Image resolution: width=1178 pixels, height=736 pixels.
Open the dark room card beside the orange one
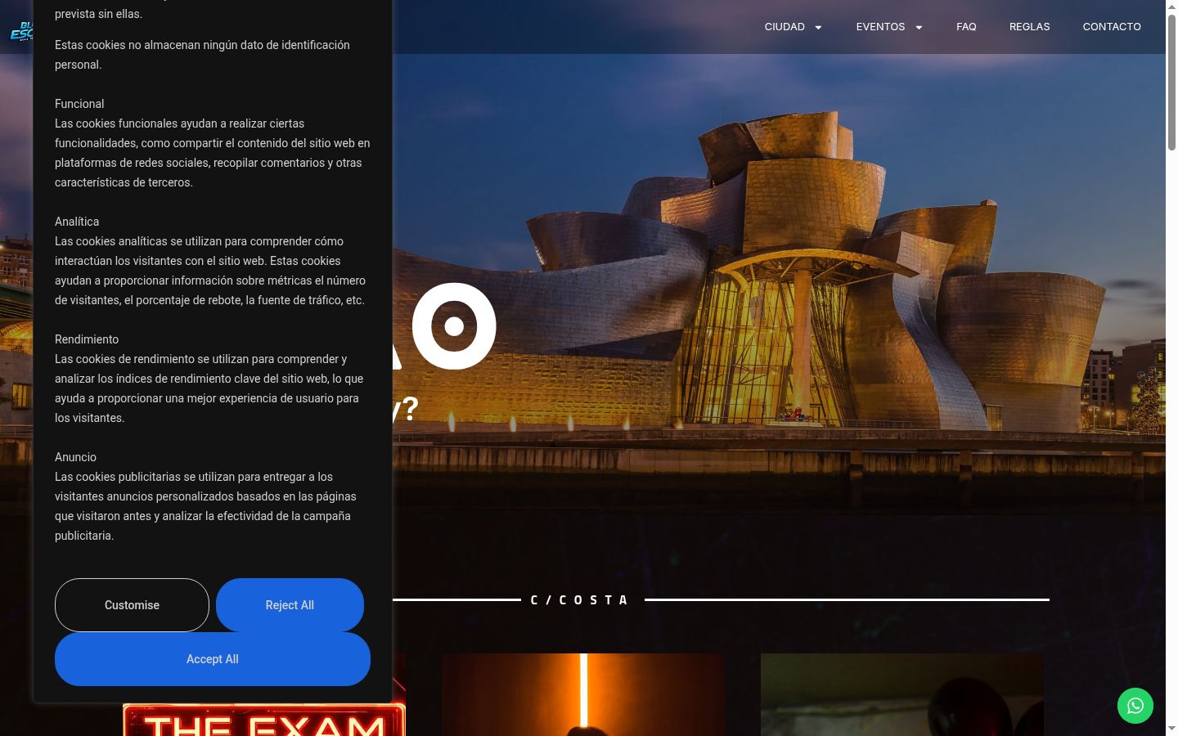tap(901, 695)
